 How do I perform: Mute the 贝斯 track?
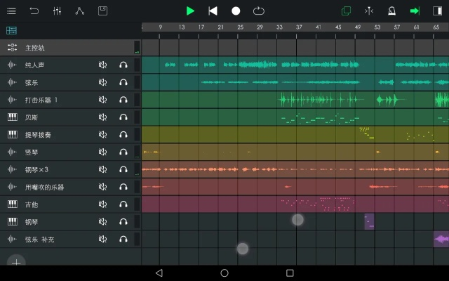(x=102, y=117)
